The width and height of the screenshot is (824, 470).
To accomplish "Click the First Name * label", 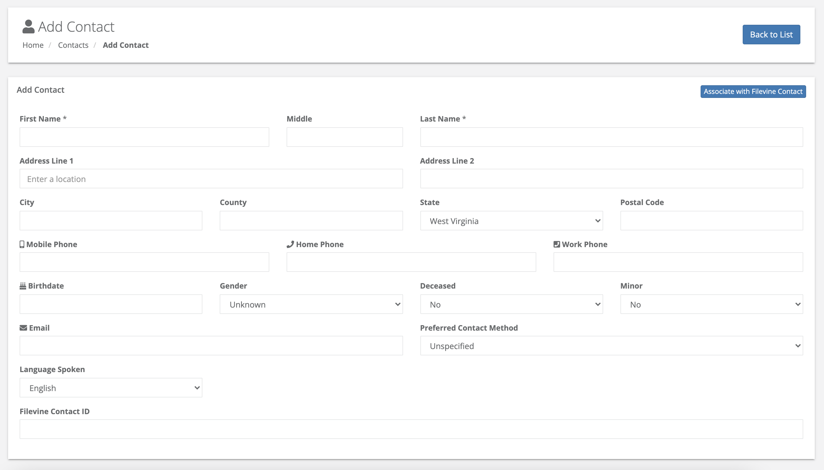I will pos(43,119).
